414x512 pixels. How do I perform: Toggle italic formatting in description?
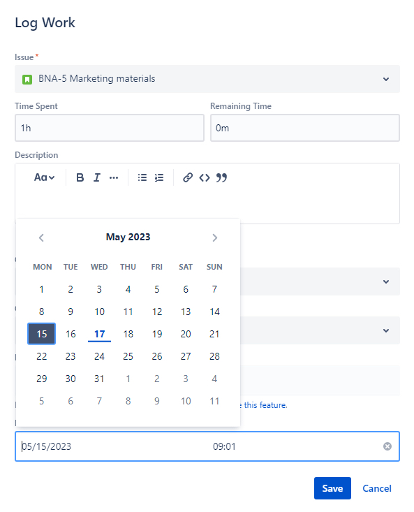click(x=97, y=177)
